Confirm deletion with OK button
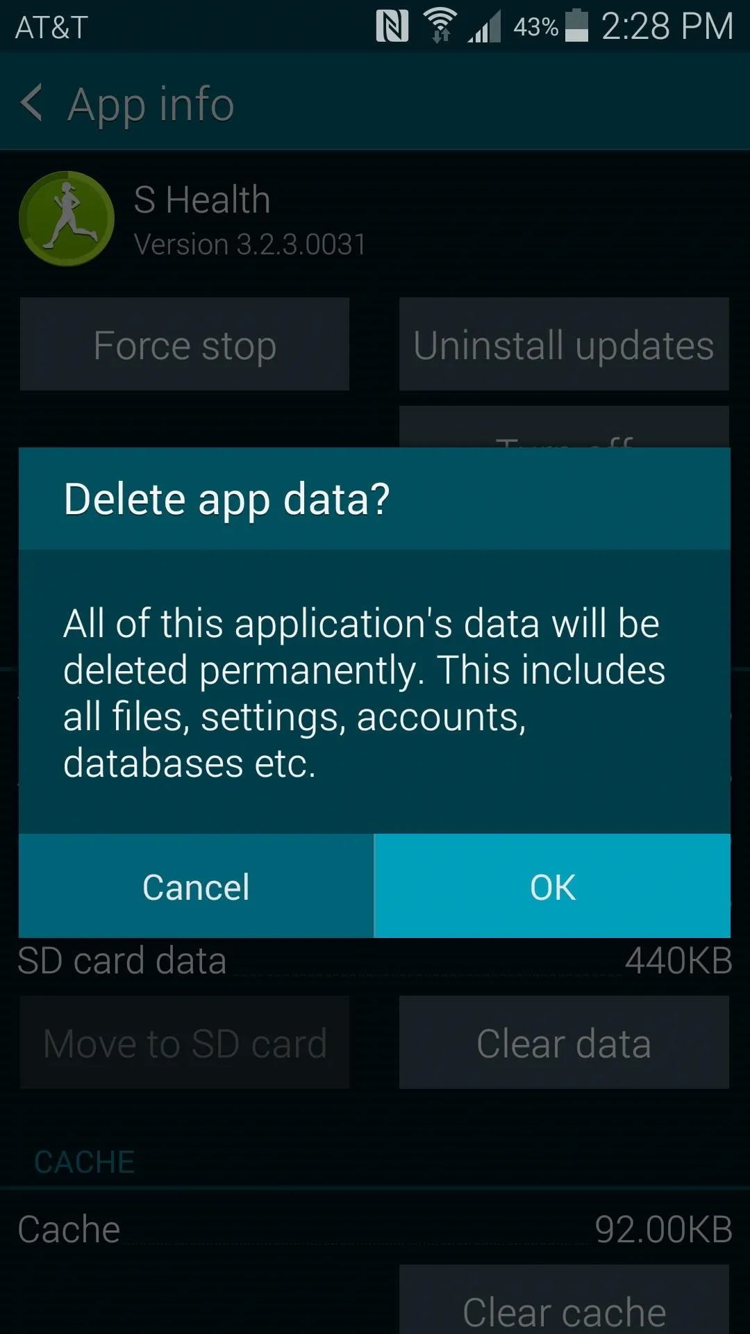The image size is (750, 1334). pyautogui.click(x=553, y=886)
